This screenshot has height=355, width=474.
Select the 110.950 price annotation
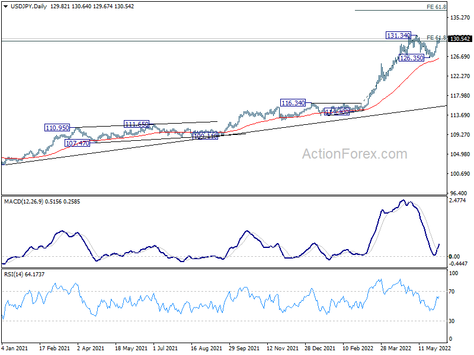point(57,128)
